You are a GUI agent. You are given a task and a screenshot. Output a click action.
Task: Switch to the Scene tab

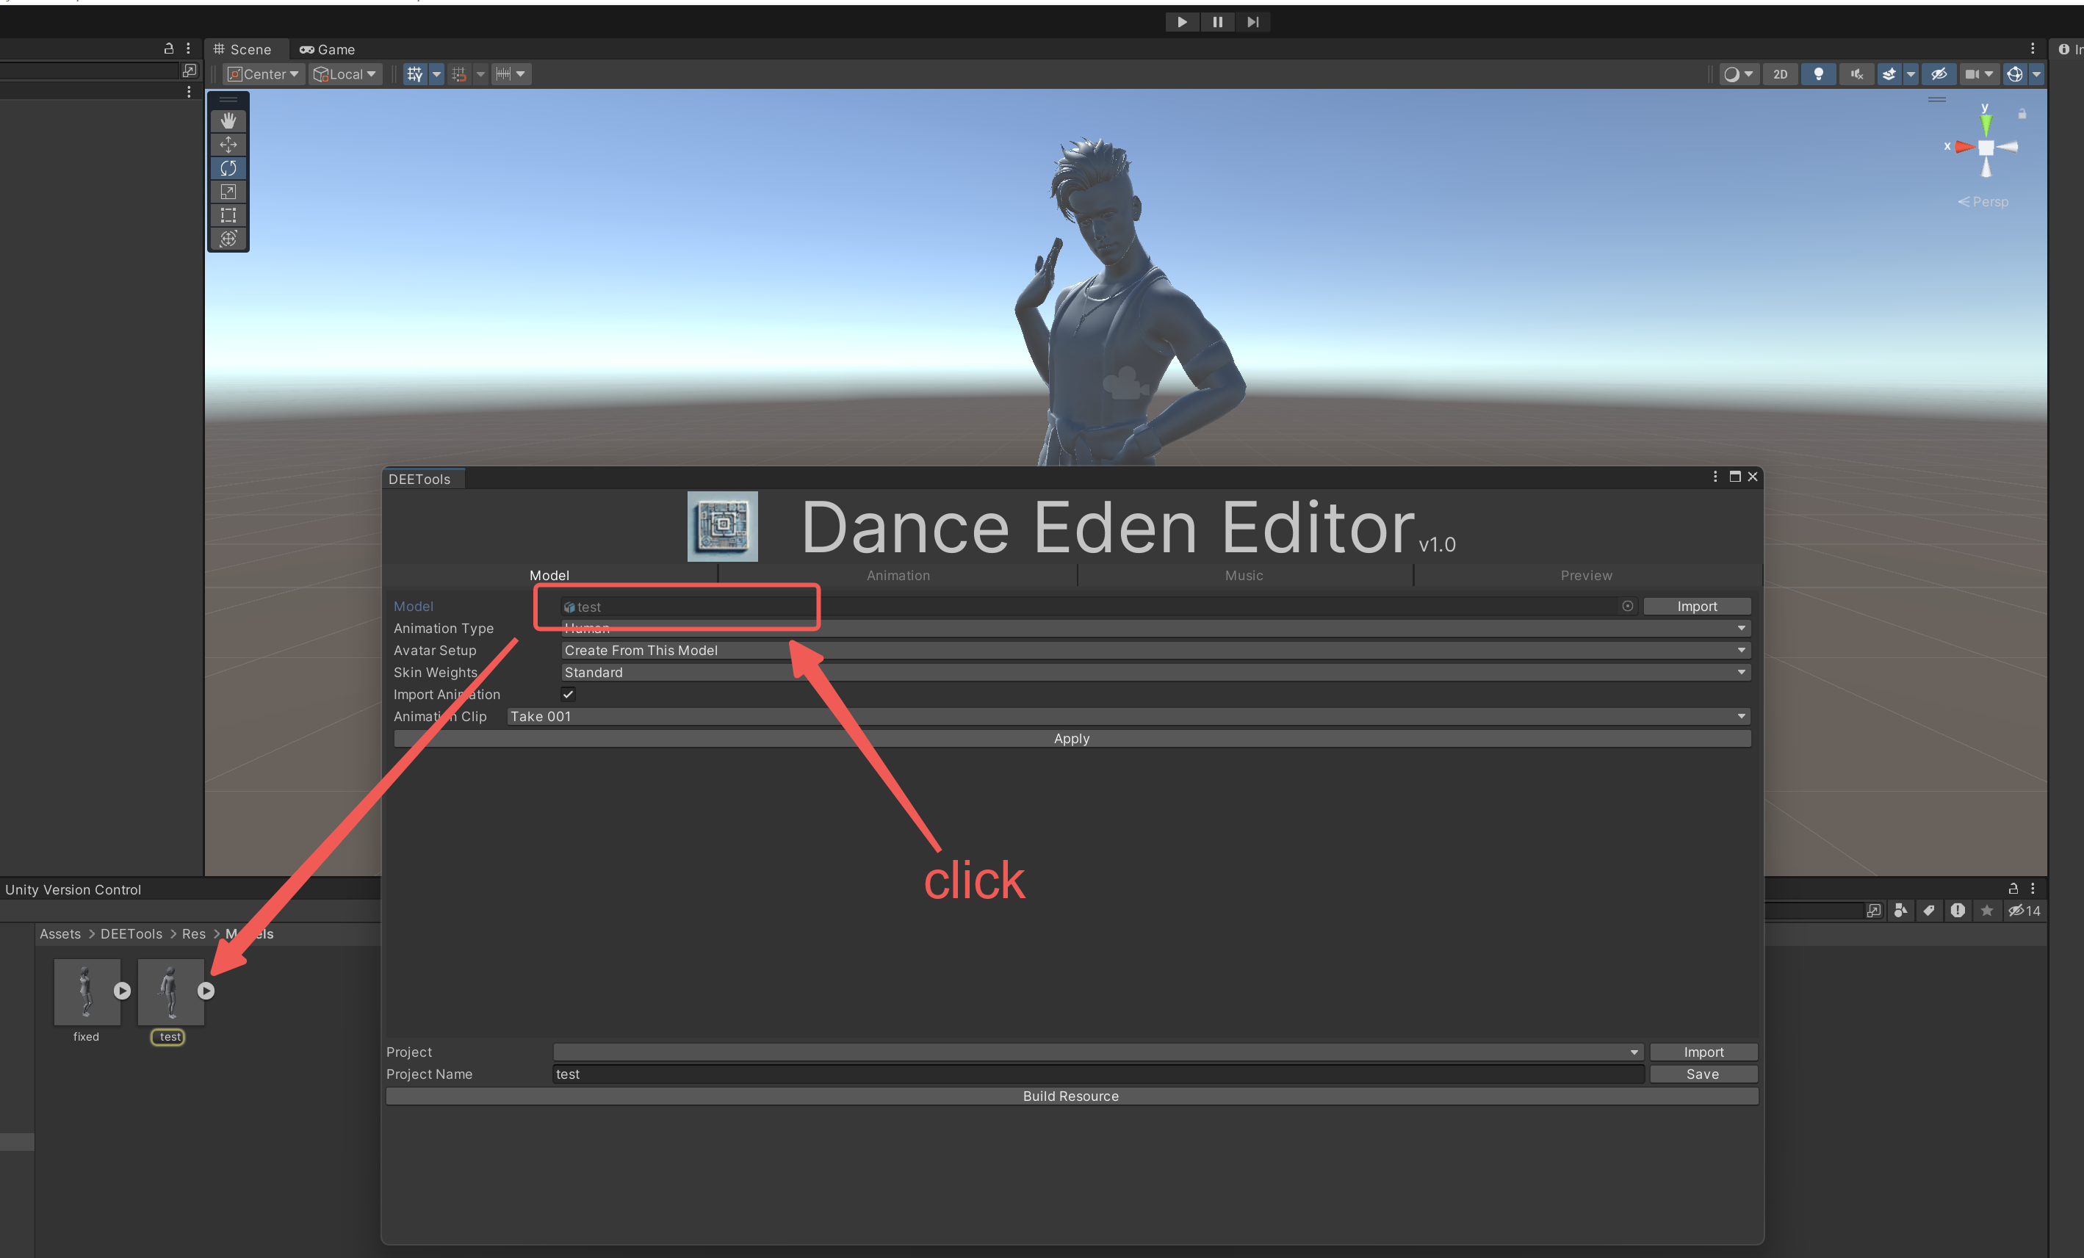click(244, 50)
